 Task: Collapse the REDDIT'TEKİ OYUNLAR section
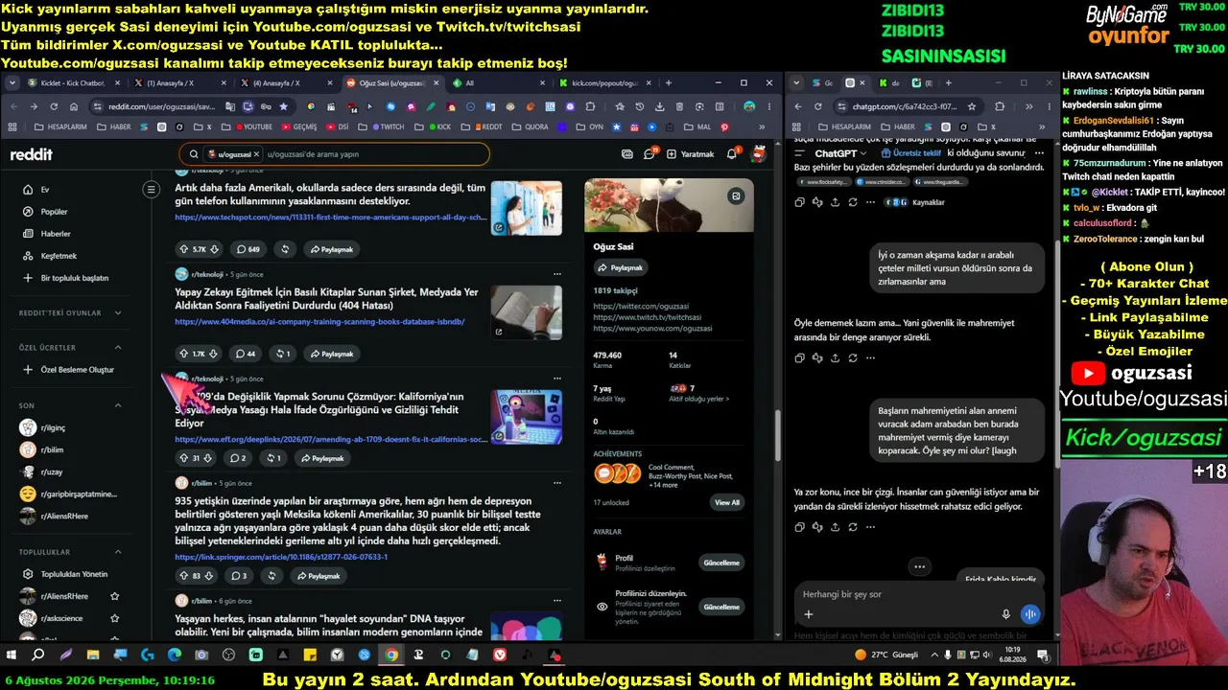[x=118, y=312]
